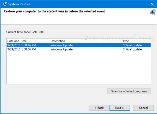Click Windows Update description in highlighted row
This screenshot has width=157, height=114.
tap(61, 45)
